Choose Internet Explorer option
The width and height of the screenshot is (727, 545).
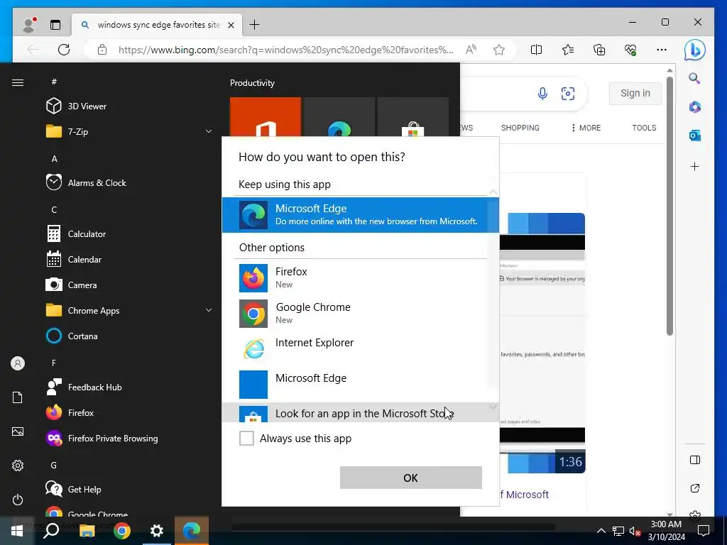tap(360, 349)
